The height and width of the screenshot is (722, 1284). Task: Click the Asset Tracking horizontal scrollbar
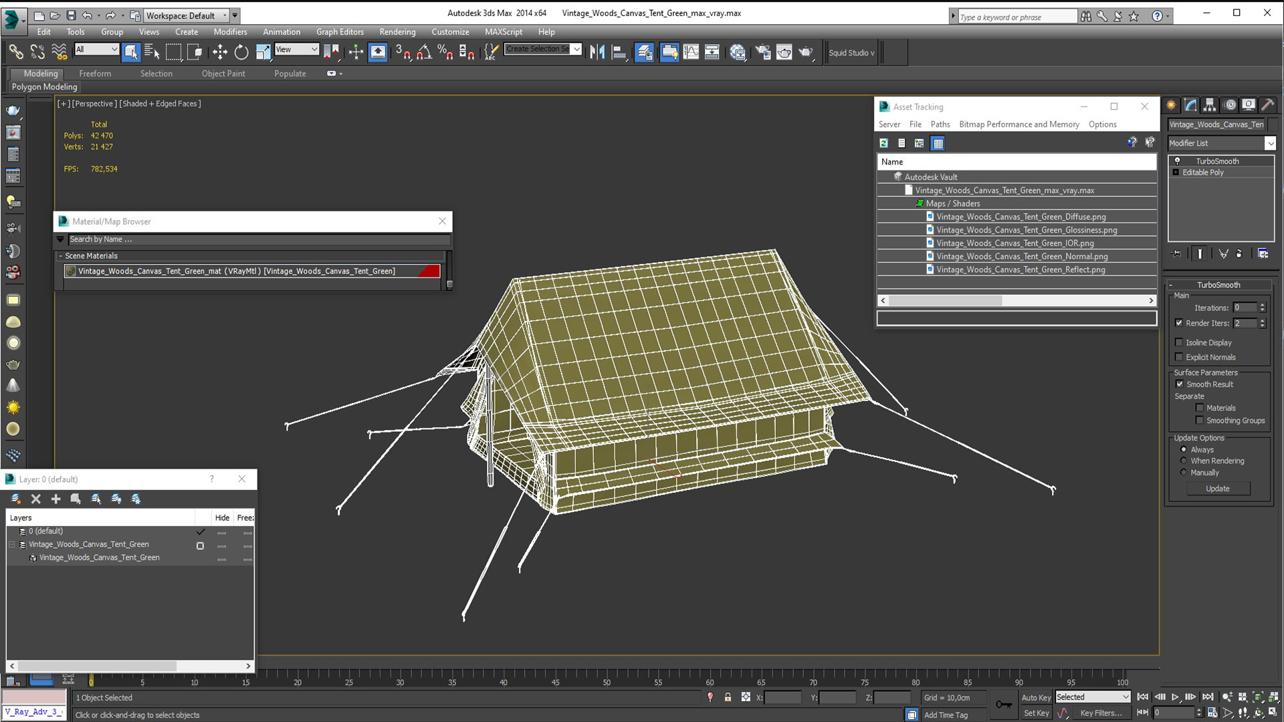(x=1016, y=301)
